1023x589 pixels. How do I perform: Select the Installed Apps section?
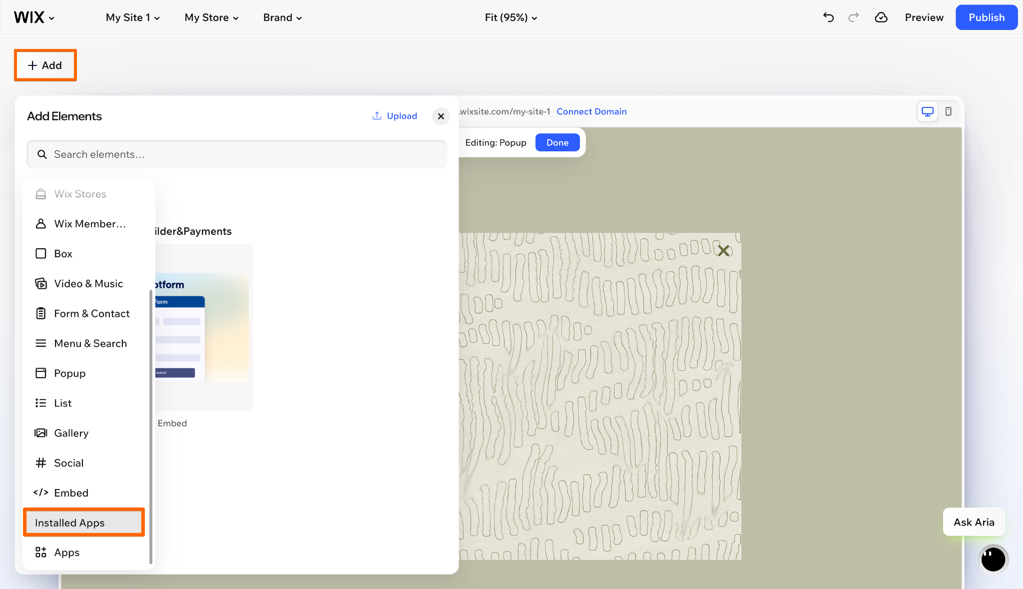pos(84,523)
